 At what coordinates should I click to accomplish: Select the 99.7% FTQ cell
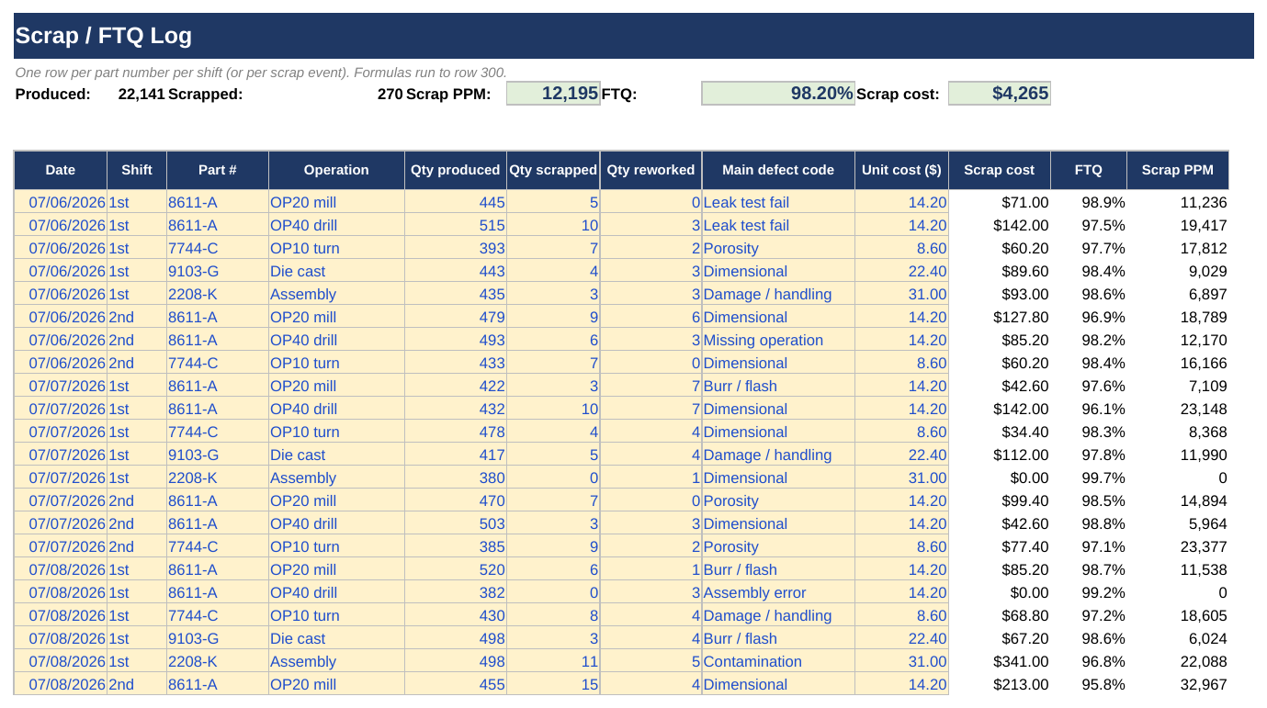(x=1089, y=478)
